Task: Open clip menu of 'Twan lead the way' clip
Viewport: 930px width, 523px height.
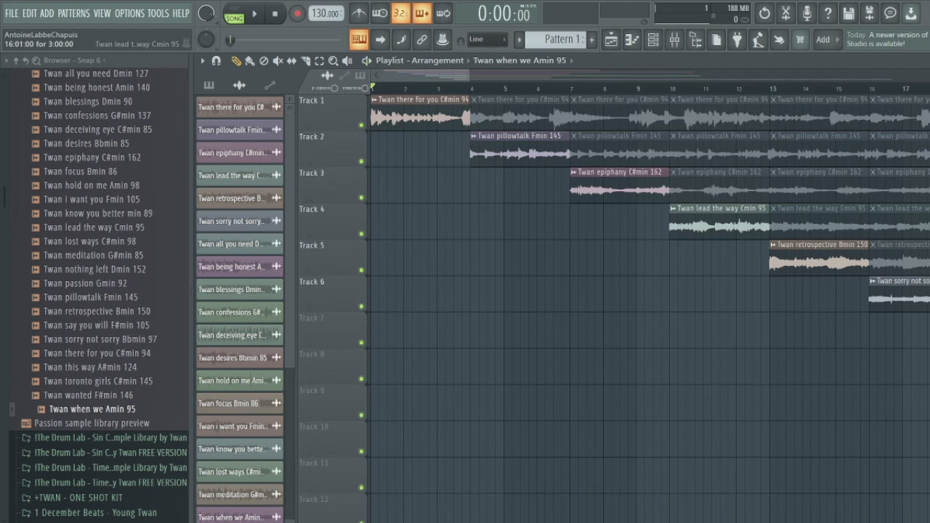Action: (673, 208)
